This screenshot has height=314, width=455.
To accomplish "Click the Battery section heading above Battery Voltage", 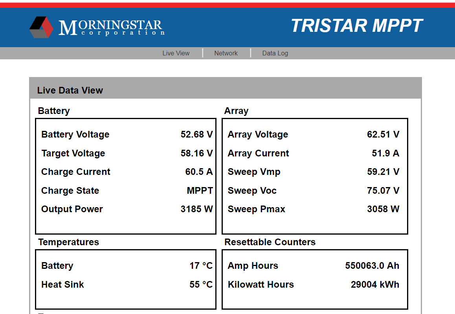I will click(x=54, y=111).
